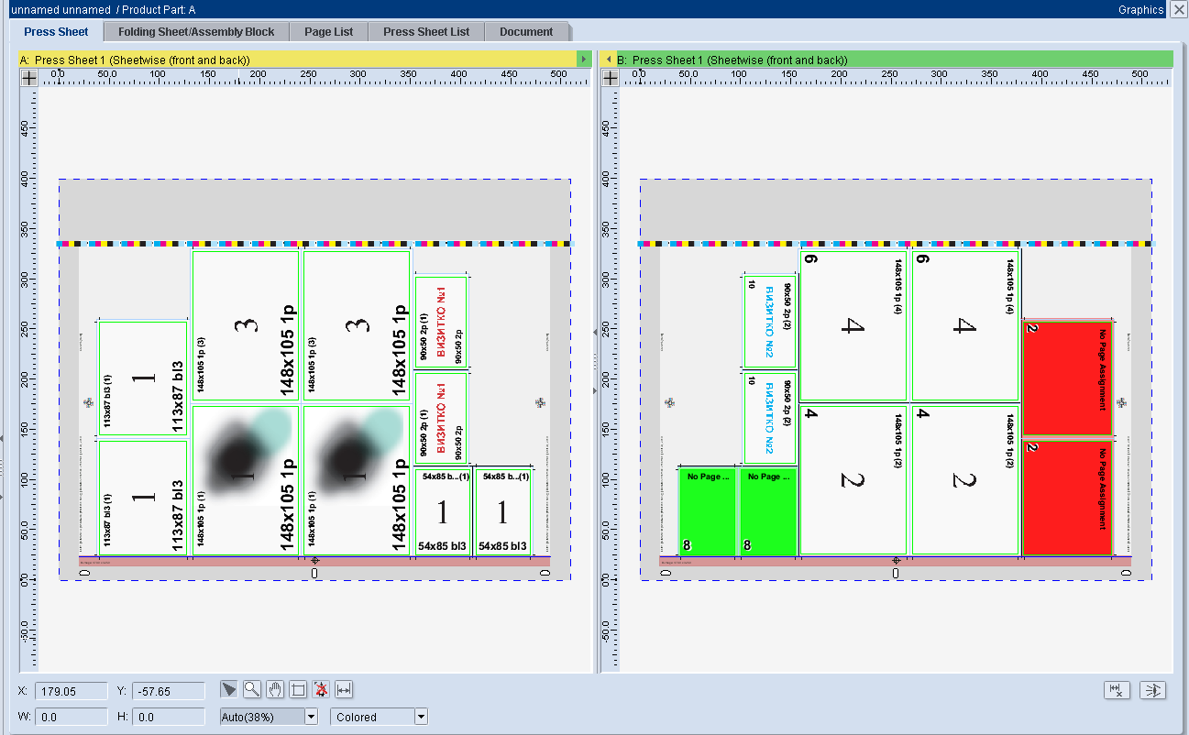Click the X coordinate field
The width and height of the screenshot is (1189, 735).
point(71,691)
